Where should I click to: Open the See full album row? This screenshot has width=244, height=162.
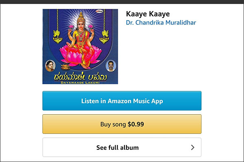point(122,147)
